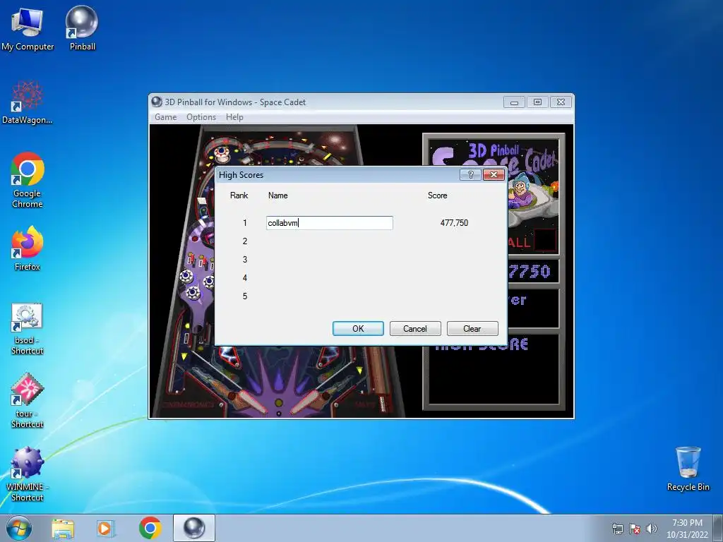
Task: Open the Game menu
Action: [165, 117]
